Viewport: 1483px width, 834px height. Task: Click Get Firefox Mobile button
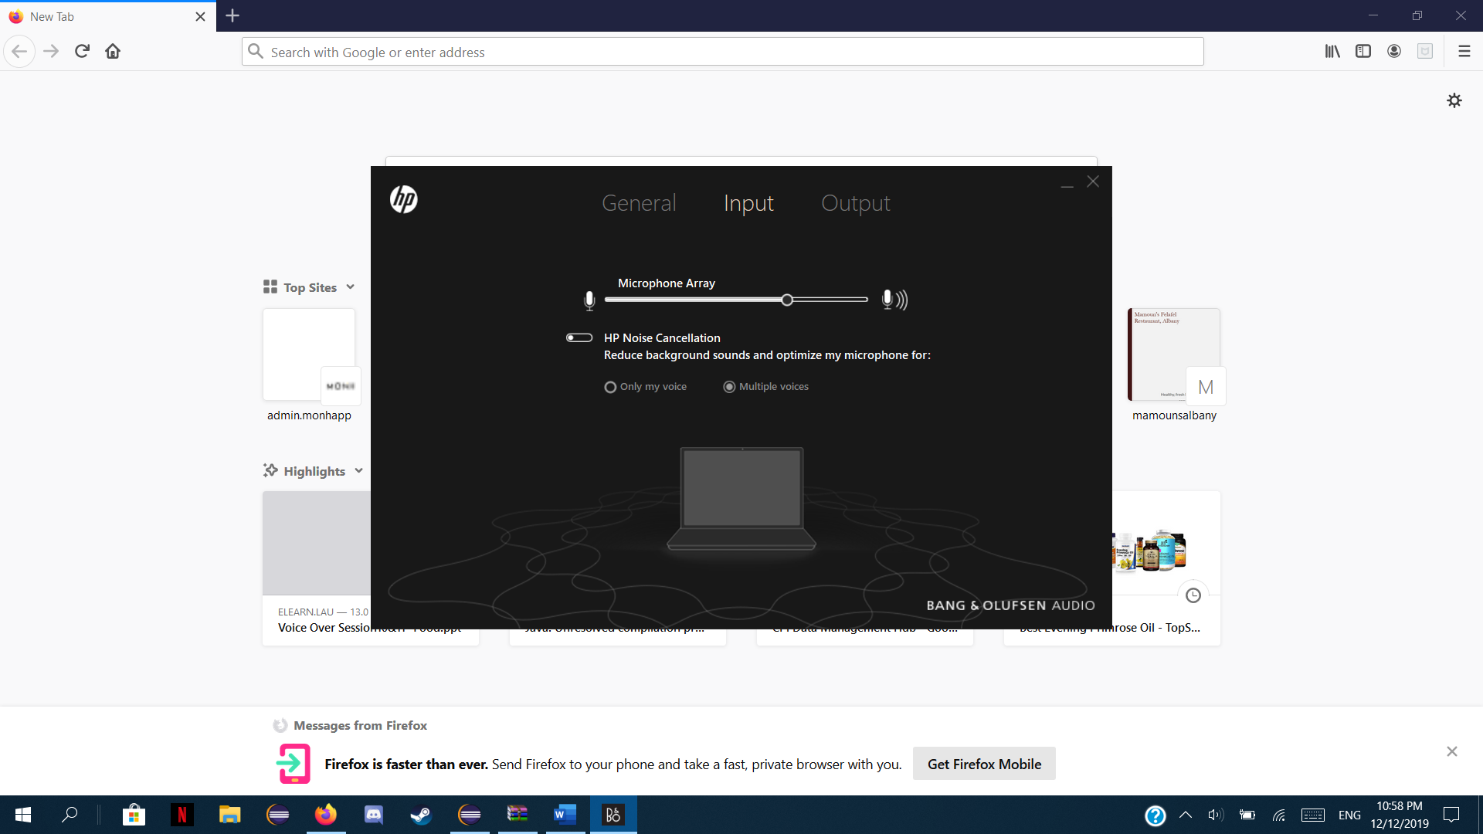(x=984, y=764)
